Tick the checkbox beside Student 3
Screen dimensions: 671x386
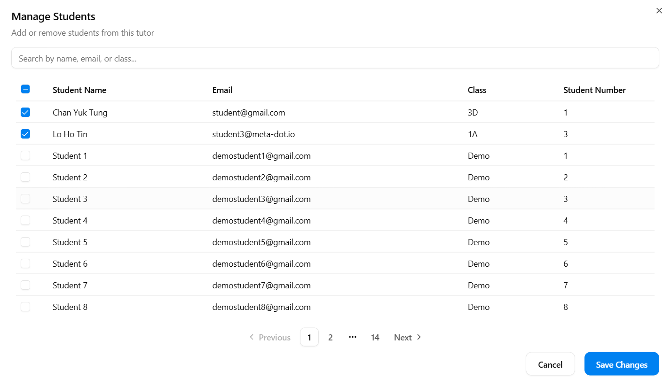(25, 199)
